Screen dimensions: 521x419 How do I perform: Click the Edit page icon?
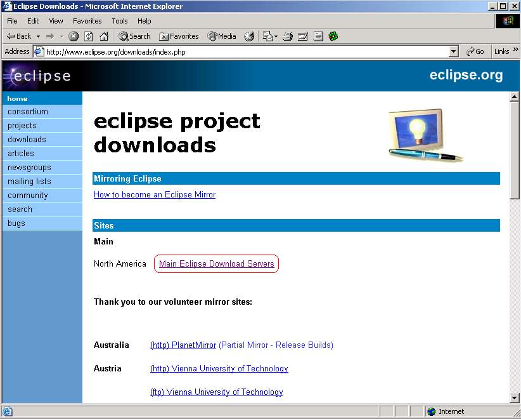(303, 36)
